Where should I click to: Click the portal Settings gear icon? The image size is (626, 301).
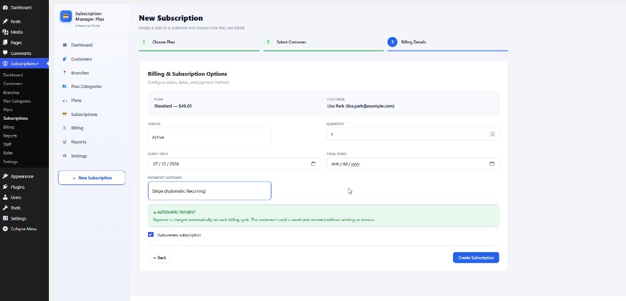tap(65, 156)
